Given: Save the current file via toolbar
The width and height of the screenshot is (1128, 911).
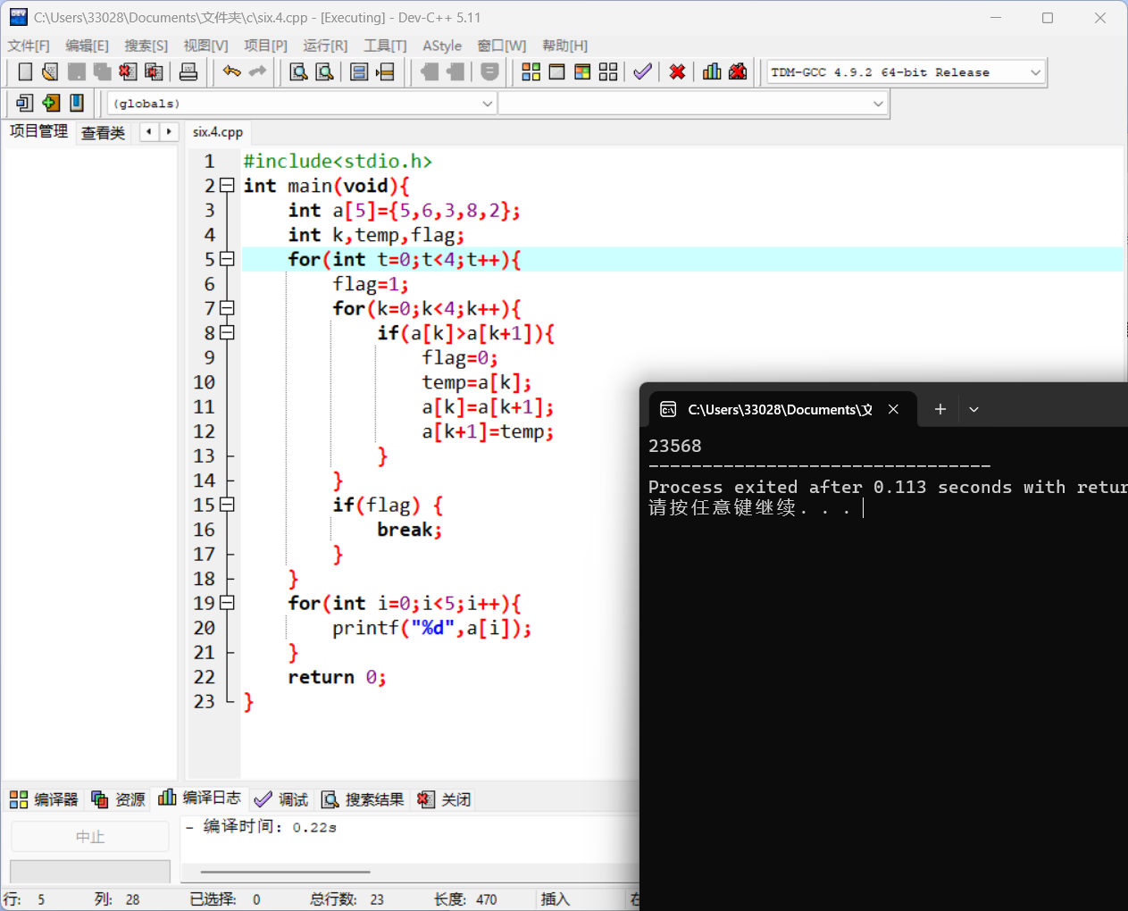Looking at the screenshot, I should [x=77, y=71].
